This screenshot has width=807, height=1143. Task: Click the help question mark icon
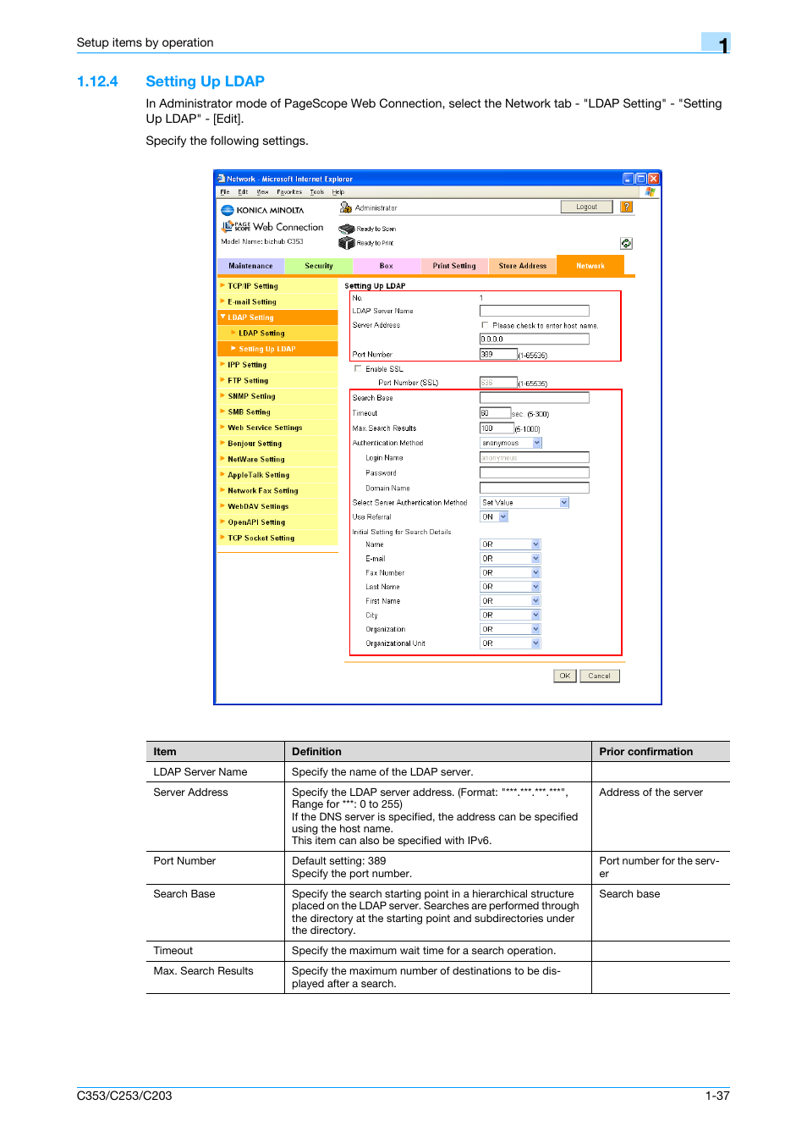(626, 207)
